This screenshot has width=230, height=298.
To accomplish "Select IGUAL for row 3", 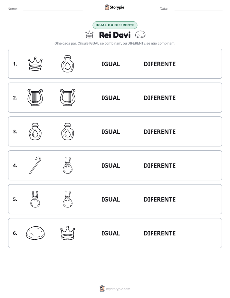I will click(x=110, y=132).
